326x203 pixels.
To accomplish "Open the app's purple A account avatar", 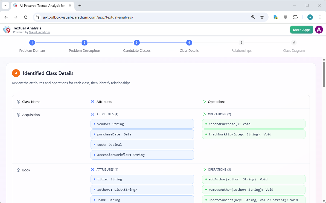I will click(319, 29).
